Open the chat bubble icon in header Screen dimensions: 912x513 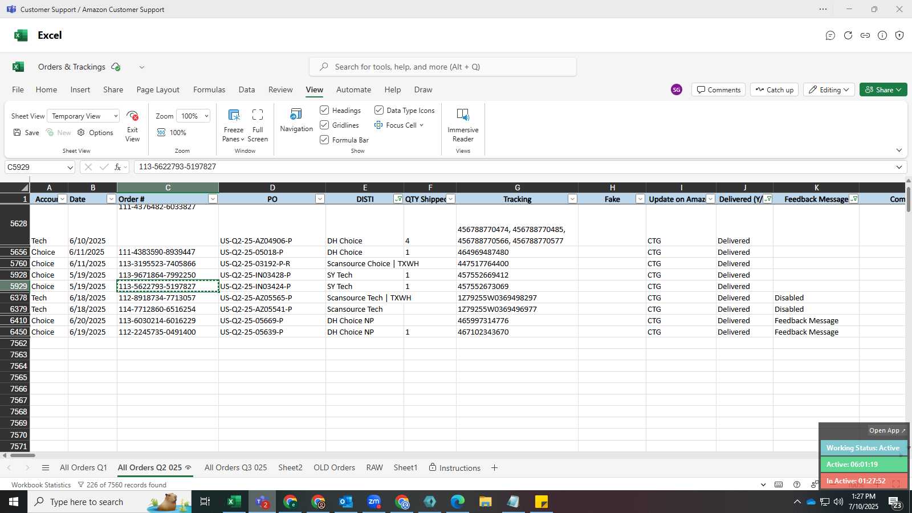pyautogui.click(x=830, y=35)
